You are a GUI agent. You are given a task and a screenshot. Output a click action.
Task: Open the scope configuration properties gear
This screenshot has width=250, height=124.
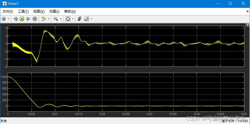point(4,19)
